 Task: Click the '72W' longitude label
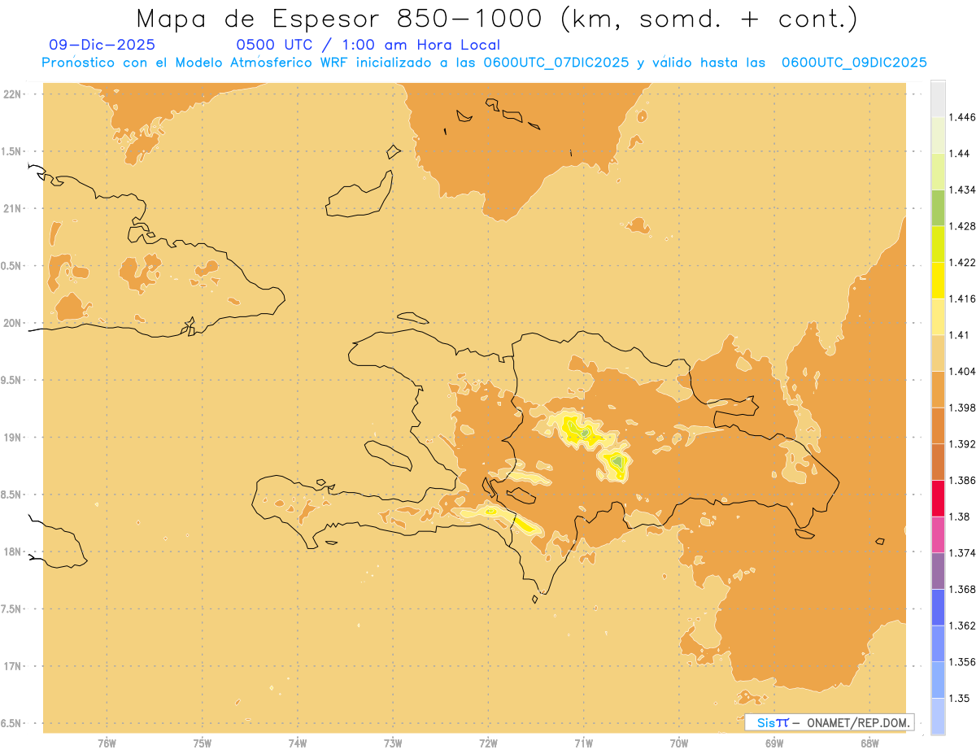488,743
